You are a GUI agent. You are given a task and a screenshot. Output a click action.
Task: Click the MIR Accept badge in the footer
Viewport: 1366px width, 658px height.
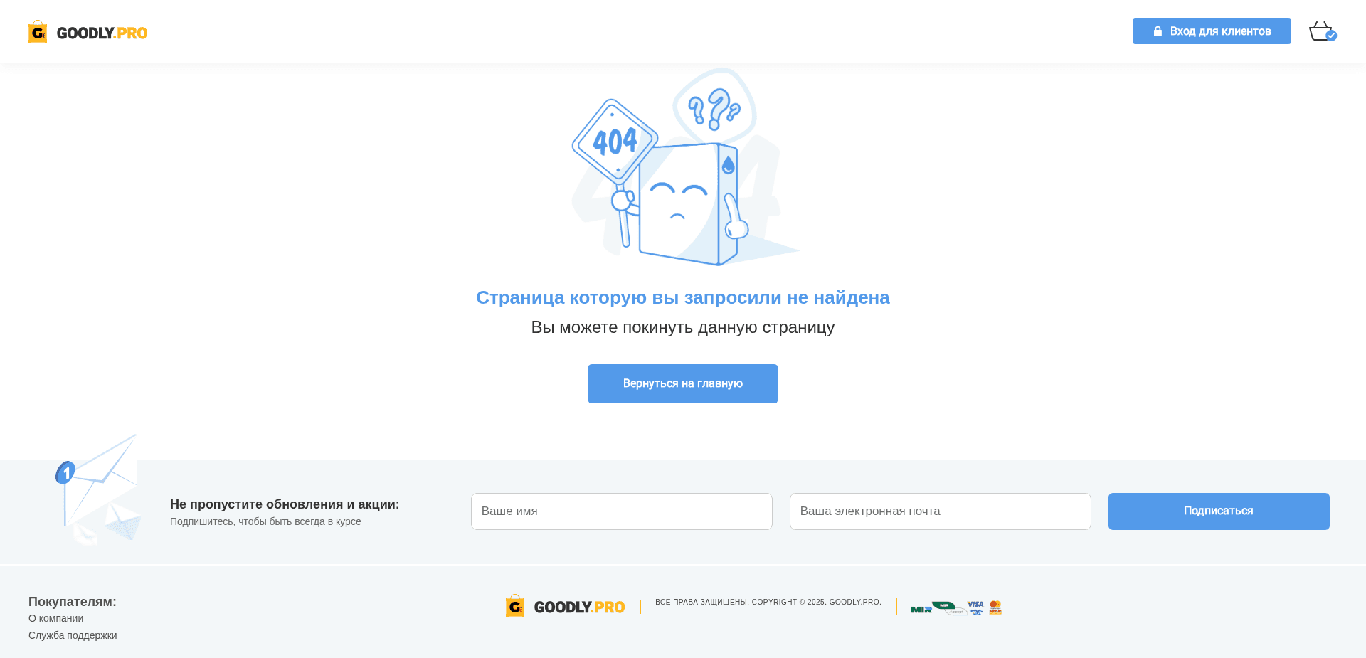(x=950, y=608)
